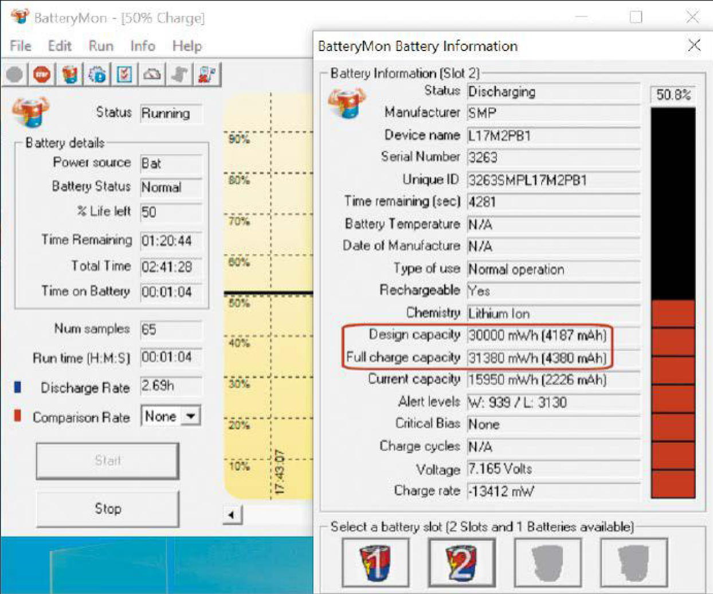Viewport: 713px width, 594px height.
Task: Click the red battery charge level bar
Action: [673, 398]
